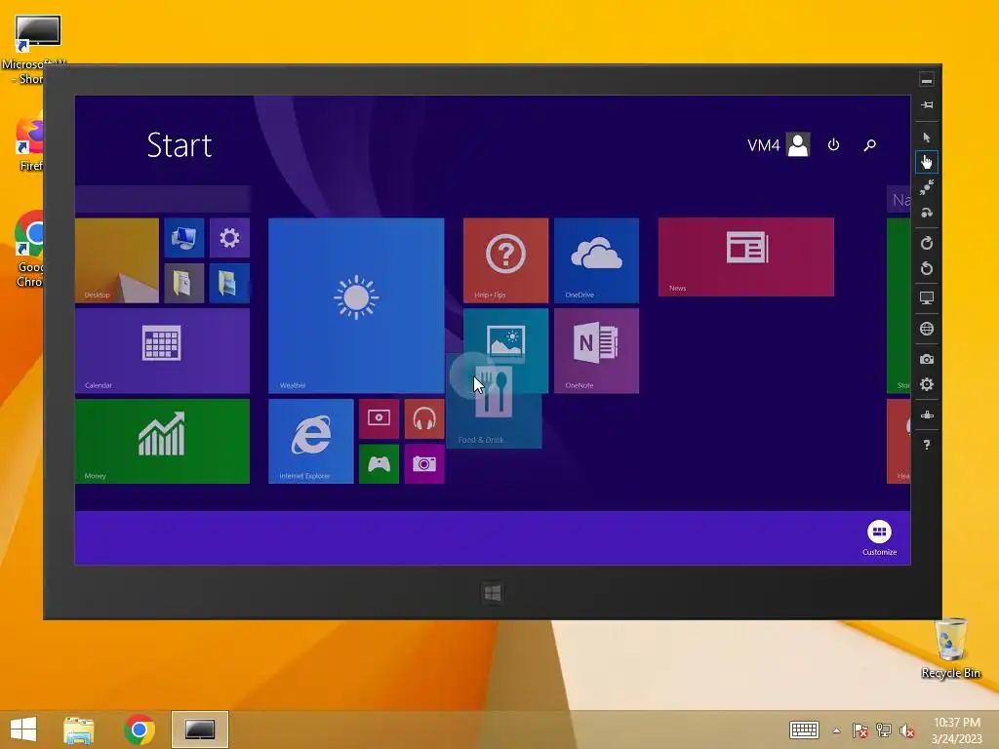This screenshot has width=999, height=749.
Task: Switch simulator to mouse mode
Action: (927, 138)
